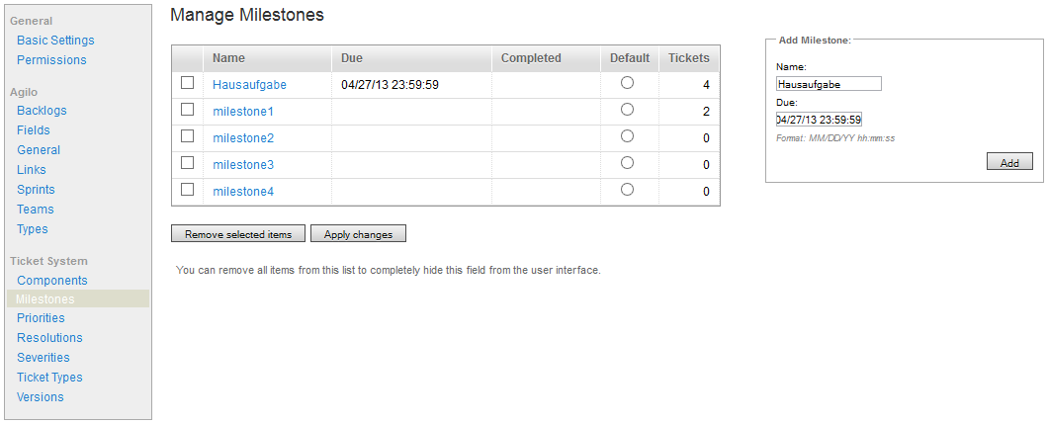Screen dimensions: 1048x424
Task: Focus the milestone Name input field
Action: click(x=829, y=84)
